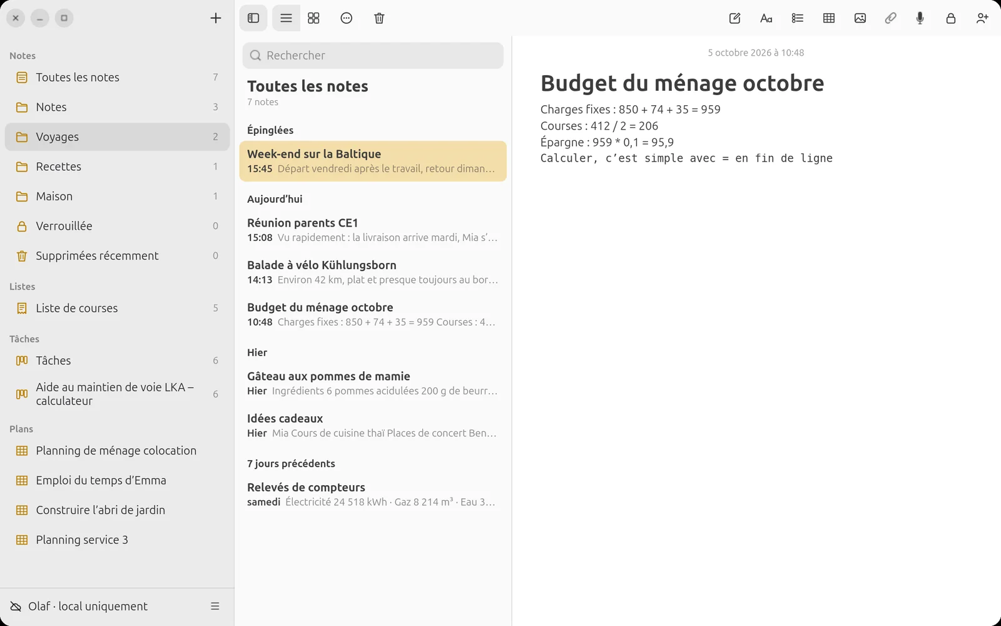Add new folder with plus button
This screenshot has height=626, width=1001.
(x=216, y=18)
